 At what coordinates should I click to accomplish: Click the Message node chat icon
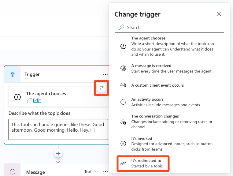pyautogui.click(x=13, y=172)
